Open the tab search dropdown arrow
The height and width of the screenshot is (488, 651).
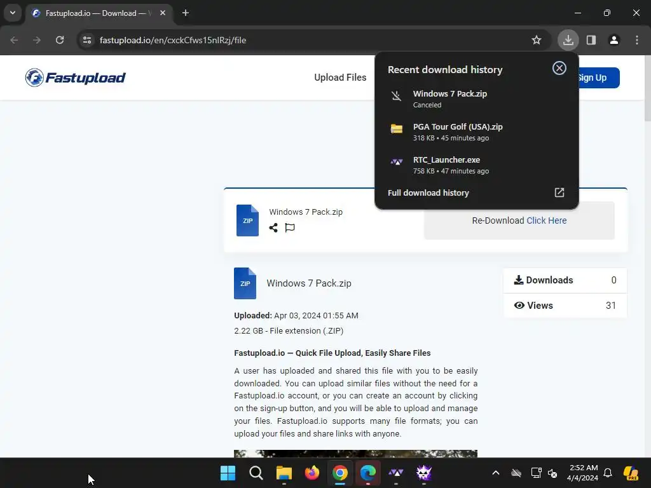pyautogui.click(x=13, y=13)
